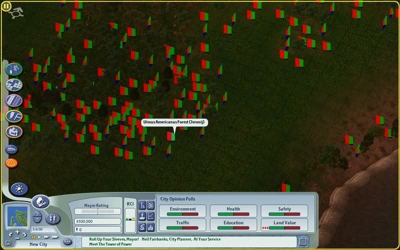Click the upper question mark query tool
This screenshot has width=400, height=250.
pos(37,214)
